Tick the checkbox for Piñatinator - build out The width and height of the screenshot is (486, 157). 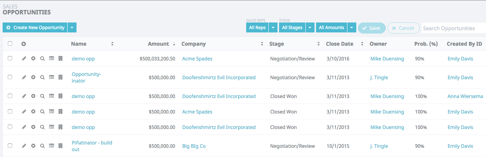10,146
